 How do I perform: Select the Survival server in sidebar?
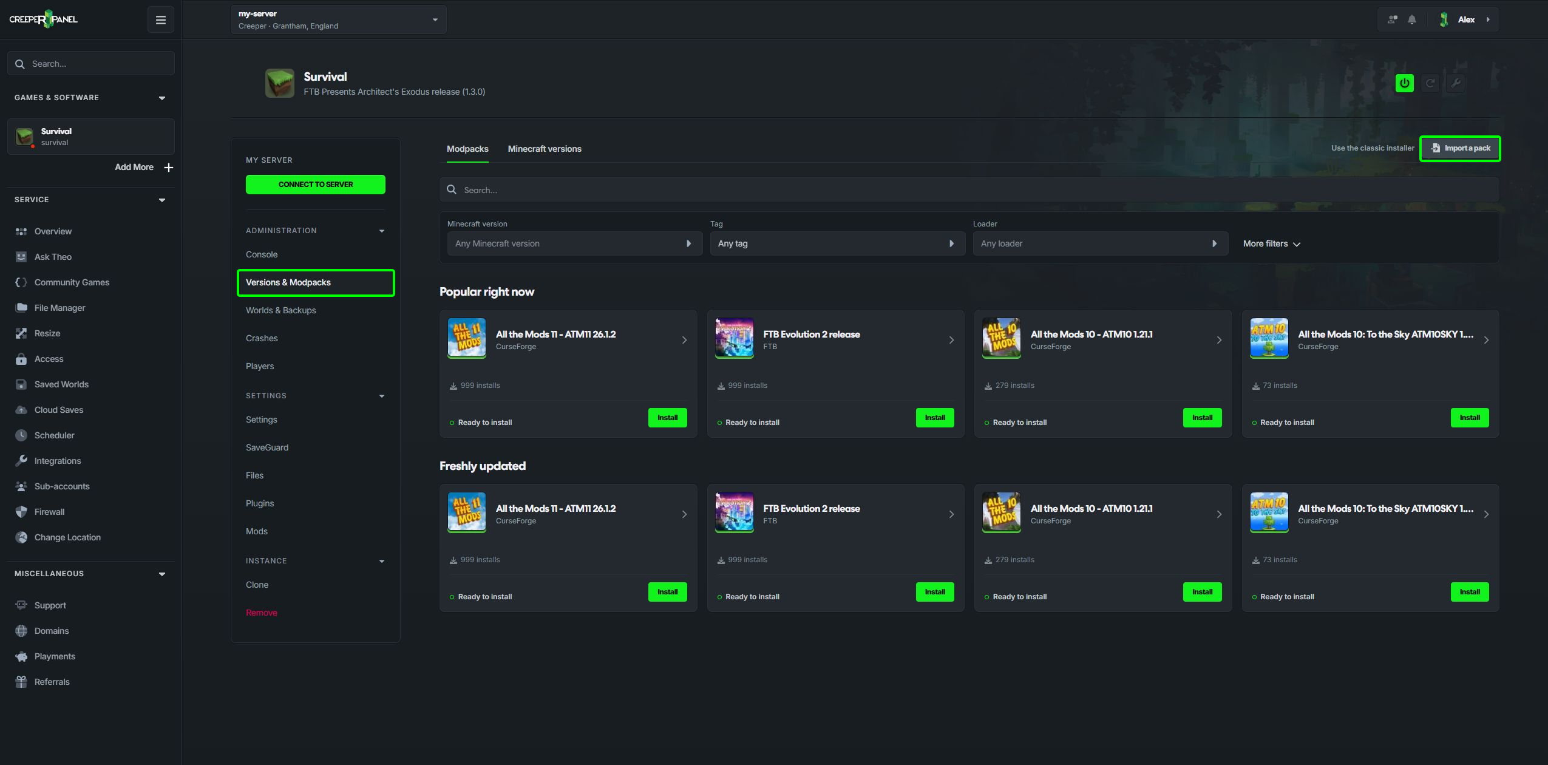pos(91,137)
